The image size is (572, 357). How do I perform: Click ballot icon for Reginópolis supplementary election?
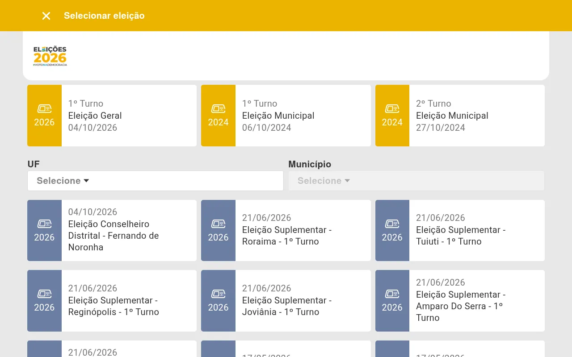coord(44,294)
